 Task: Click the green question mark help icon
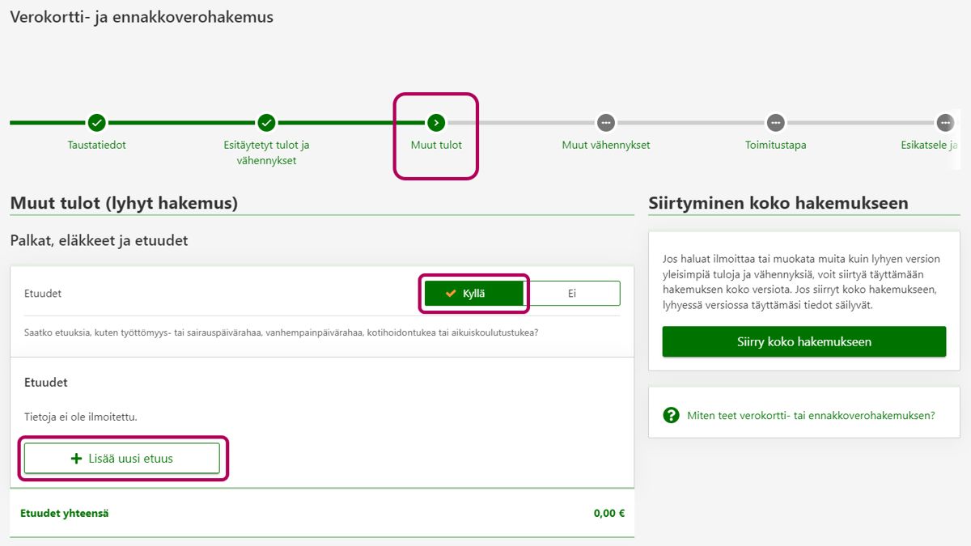click(671, 415)
